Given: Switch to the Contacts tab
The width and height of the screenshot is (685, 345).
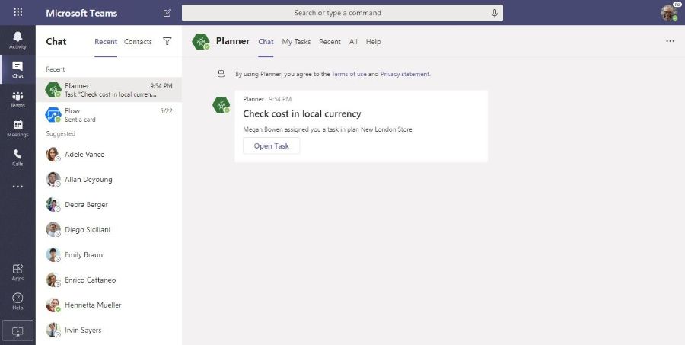Looking at the screenshot, I should 138,42.
